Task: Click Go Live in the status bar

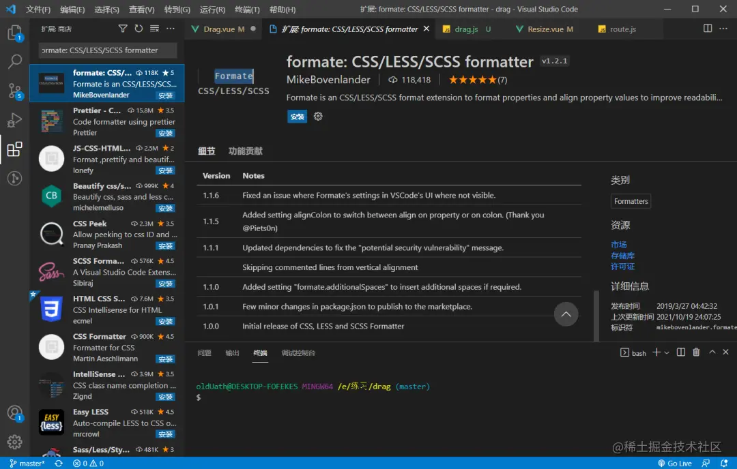Action: (674, 464)
